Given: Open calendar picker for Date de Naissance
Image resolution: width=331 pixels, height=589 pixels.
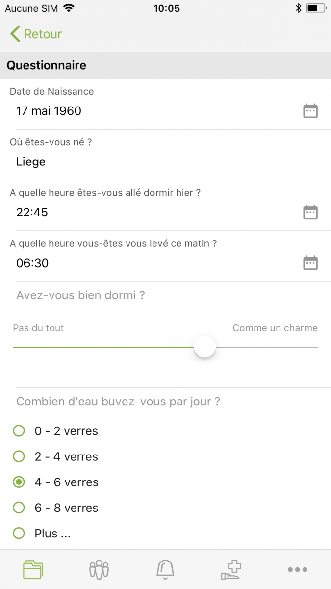Looking at the screenshot, I should pos(310,111).
